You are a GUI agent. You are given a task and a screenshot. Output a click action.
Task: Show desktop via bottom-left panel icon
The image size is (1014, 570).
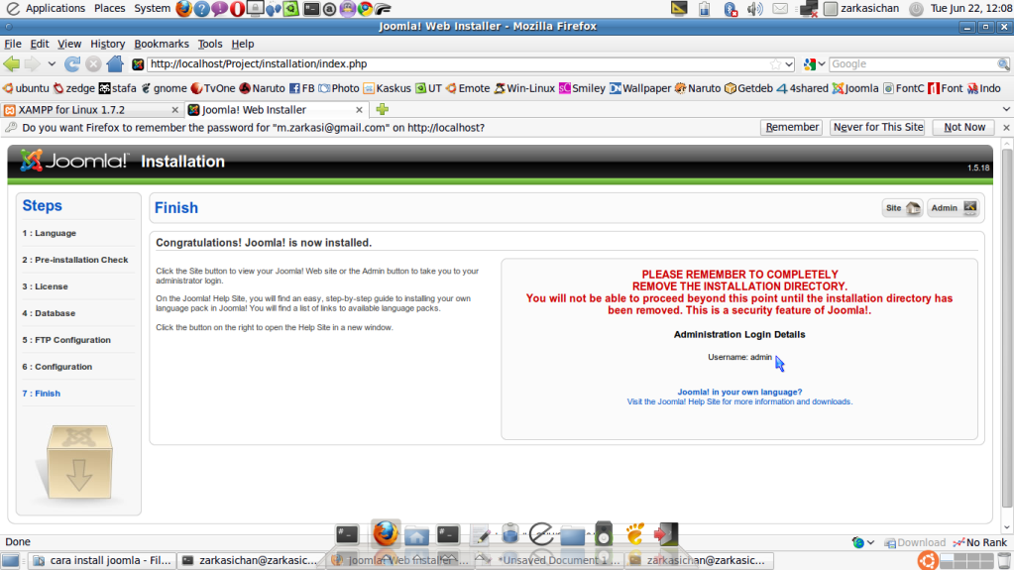(10, 560)
